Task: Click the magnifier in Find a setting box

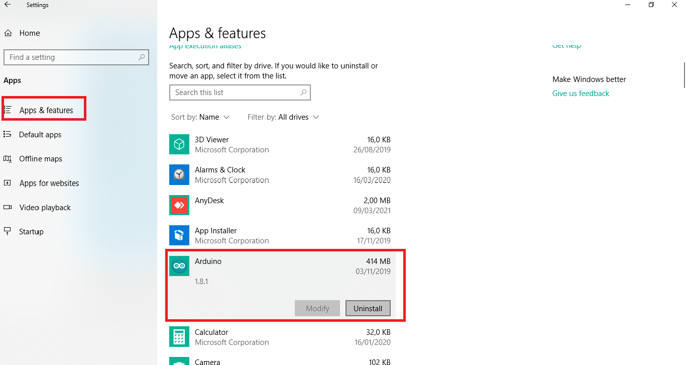Action: [x=142, y=57]
